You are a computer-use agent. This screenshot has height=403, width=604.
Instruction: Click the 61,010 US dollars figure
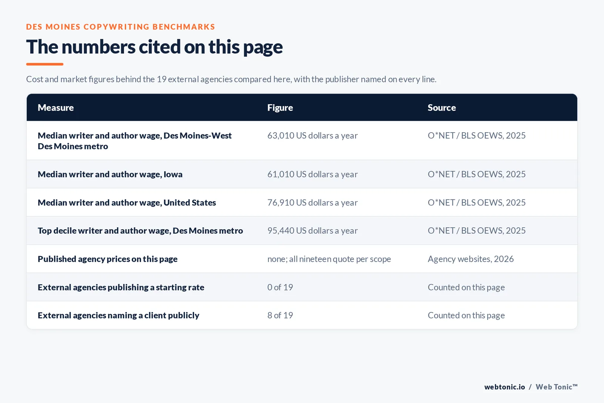coord(313,174)
